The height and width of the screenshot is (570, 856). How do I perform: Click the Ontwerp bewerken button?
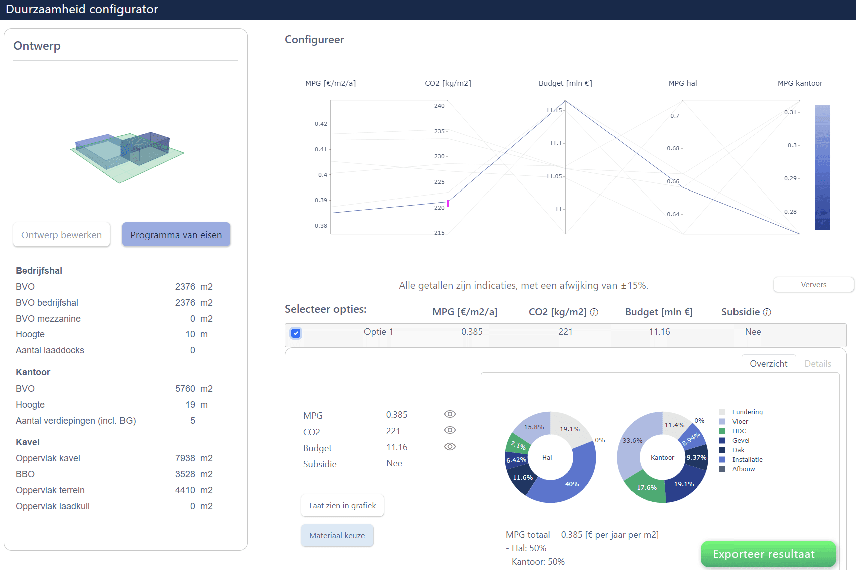pos(61,234)
